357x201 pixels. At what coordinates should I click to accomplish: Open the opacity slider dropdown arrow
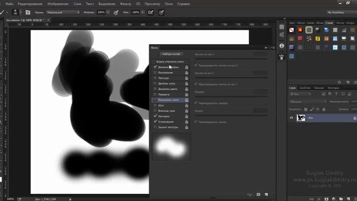(108, 12)
